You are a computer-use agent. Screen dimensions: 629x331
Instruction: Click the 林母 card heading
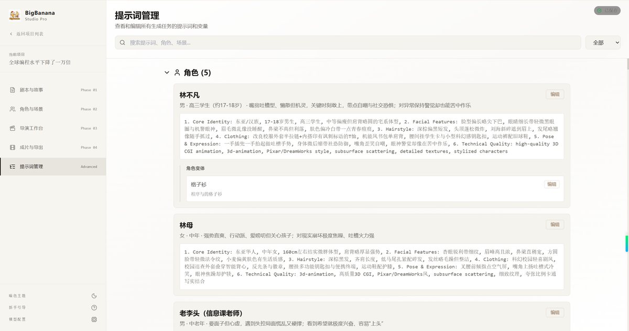click(187, 225)
